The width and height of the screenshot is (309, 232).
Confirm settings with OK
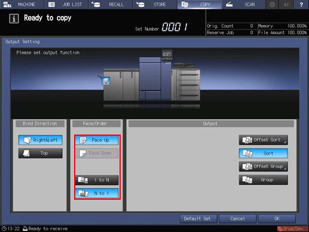click(277, 219)
